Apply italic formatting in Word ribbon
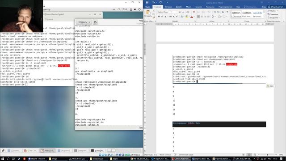The height and width of the screenshot is (161, 286). pyautogui.click(x=162, y=17)
